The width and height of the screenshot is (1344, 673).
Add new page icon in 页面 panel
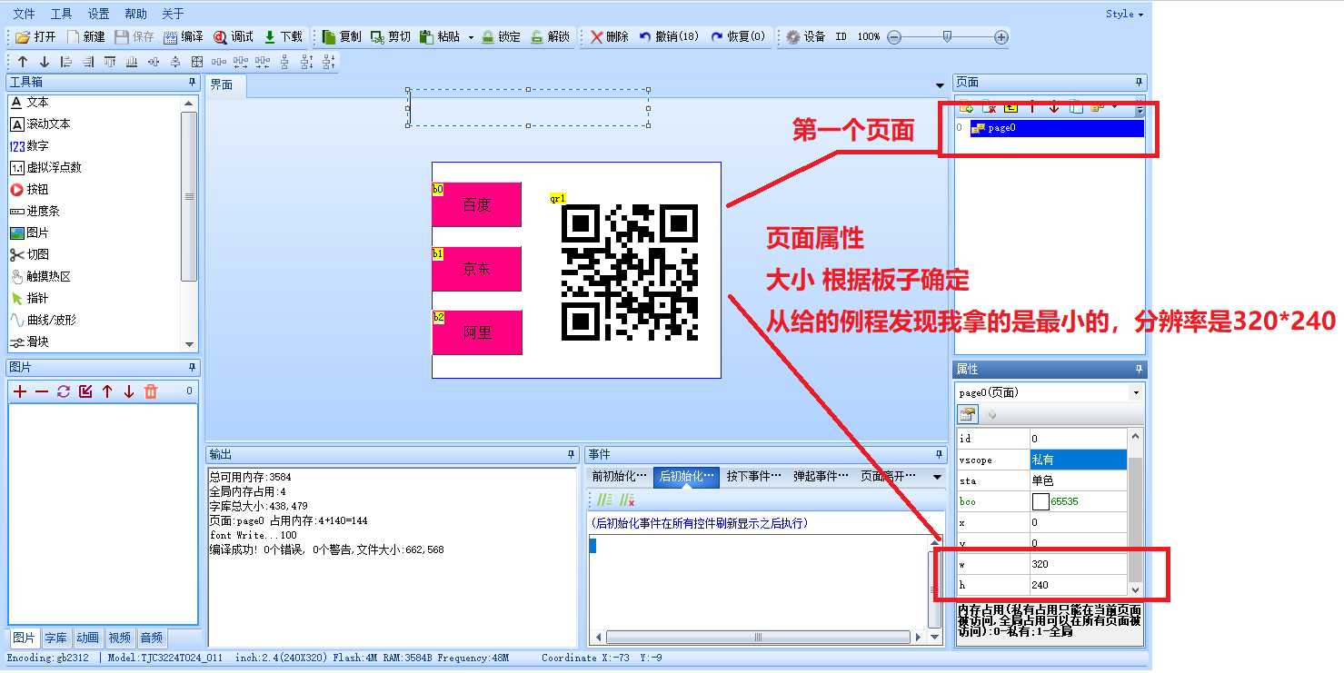pyautogui.click(x=966, y=107)
